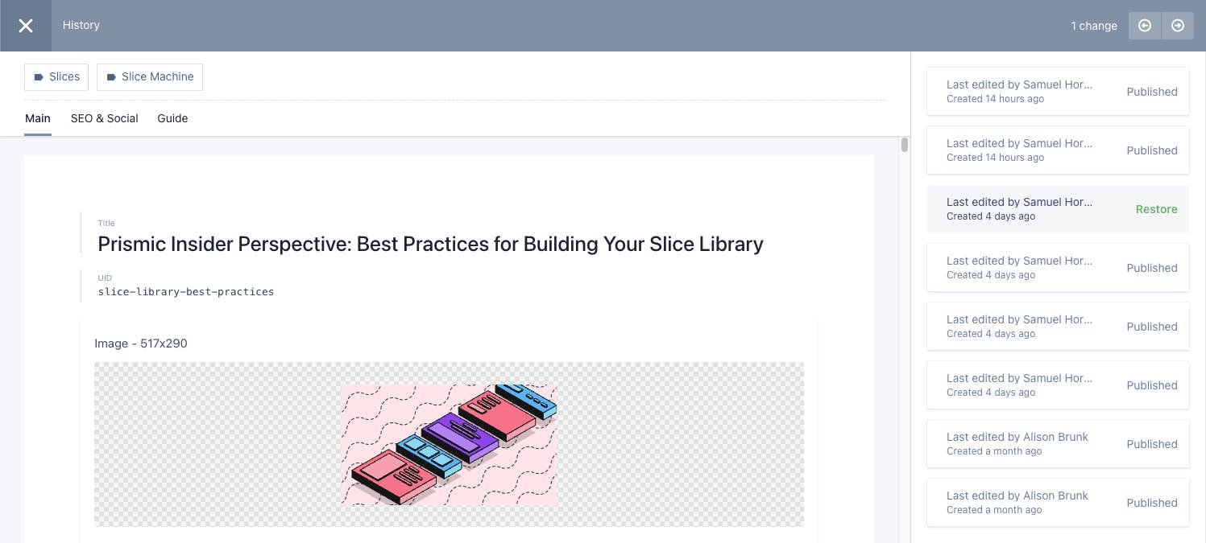Click the 1 change indicator
Viewport: 1206px width, 543px height.
coord(1093,26)
